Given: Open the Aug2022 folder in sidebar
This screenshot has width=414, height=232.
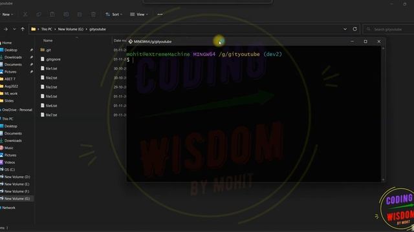Looking at the screenshot, I should tap(11, 86).
